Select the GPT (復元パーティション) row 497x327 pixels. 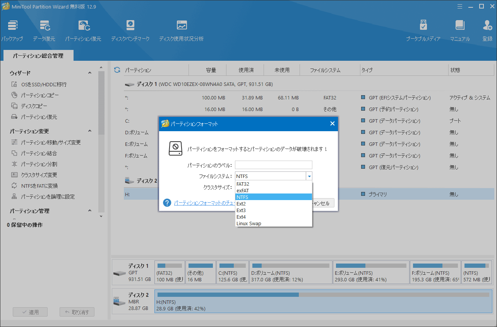309,167
